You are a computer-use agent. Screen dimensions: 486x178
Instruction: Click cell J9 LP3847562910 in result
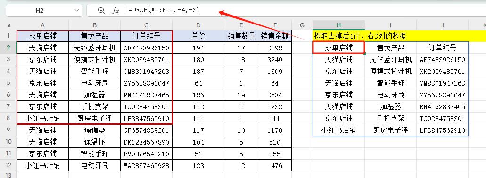(x=443, y=130)
